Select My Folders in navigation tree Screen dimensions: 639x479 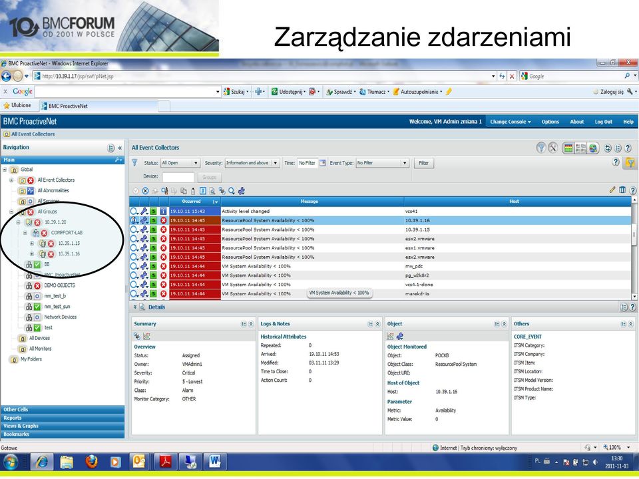coord(31,359)
